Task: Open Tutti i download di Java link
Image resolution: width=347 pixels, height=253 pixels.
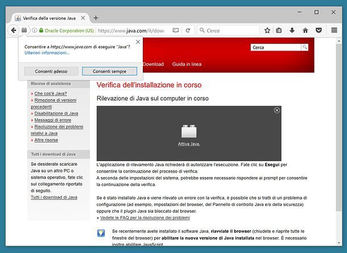Action: pyautogui.click(x=54, y=197)
